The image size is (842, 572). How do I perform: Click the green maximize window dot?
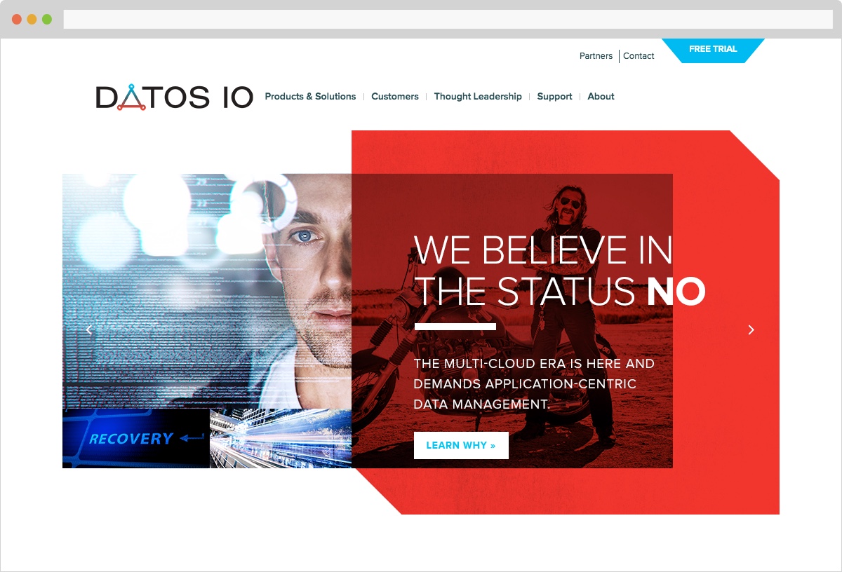(x=47, y=20)
